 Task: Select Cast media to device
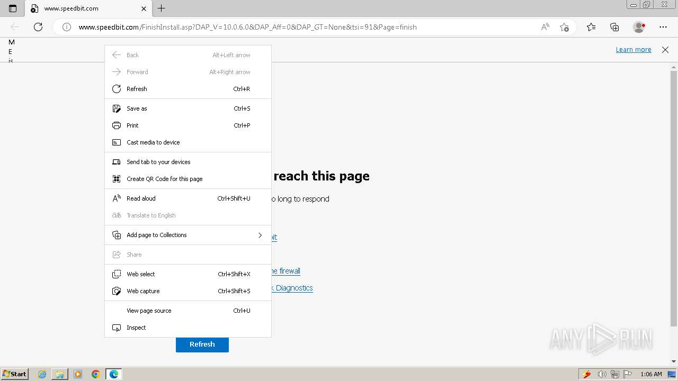[x=188, y=142]
